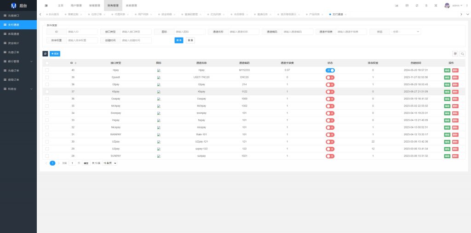The width and height of the screenshot is (471, 233).
Task: Click the icon image in the USDT-TRC20 row
Action: 159,78
